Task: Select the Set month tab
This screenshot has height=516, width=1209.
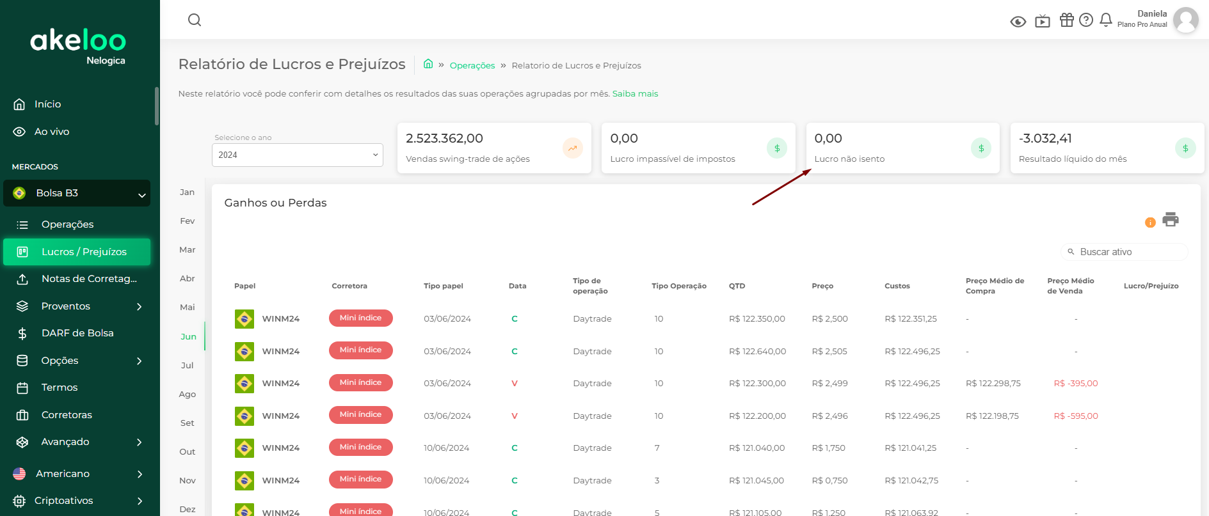Action: tap(187, 423)
